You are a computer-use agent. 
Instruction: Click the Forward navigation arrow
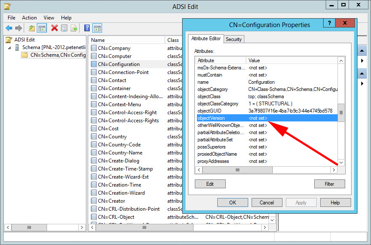pos(18,28)
